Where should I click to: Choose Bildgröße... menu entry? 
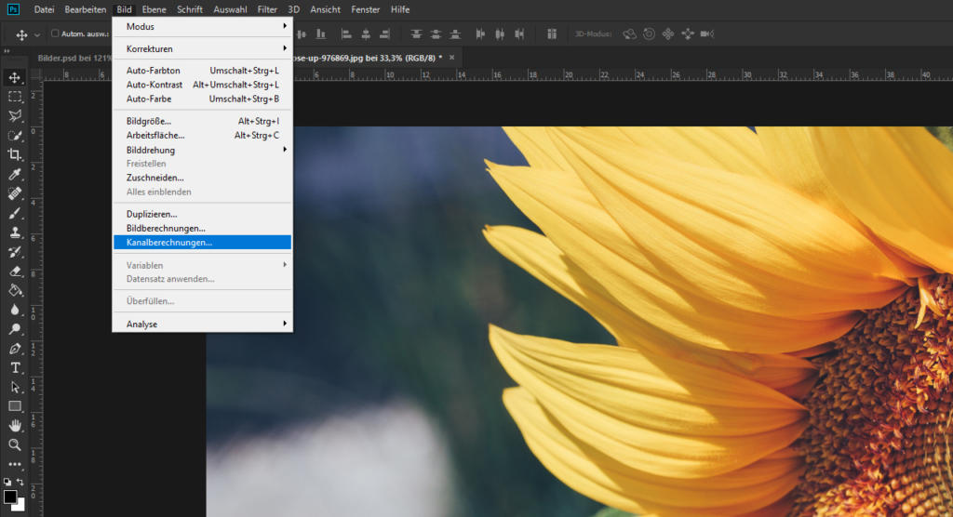(x=202, y=121)
